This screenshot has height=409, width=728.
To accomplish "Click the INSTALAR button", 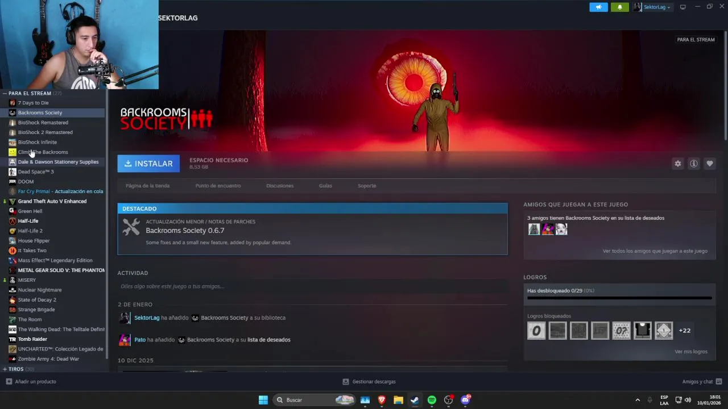I will (148, 164).
